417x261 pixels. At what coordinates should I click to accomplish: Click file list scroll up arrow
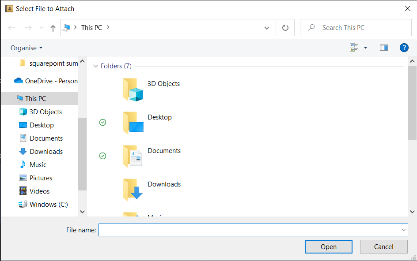point(412,61)
